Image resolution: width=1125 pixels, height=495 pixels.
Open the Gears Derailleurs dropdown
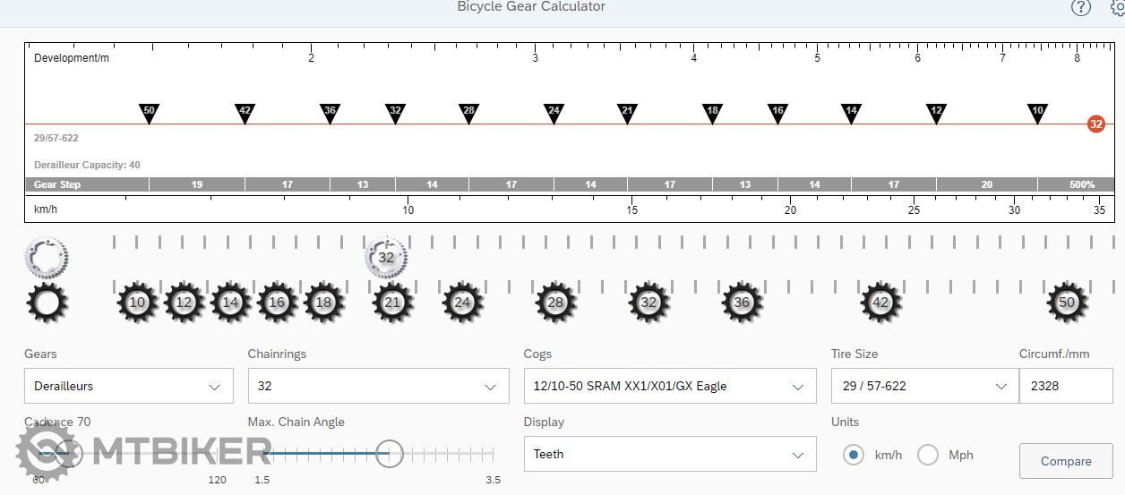[x=128, y=387]
